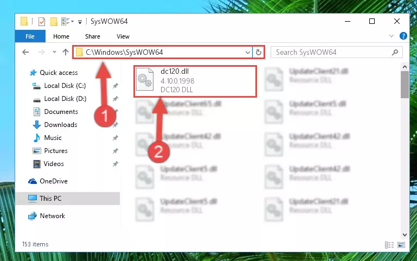417x261 pixels.
Task: Expand the address bar history dropdown
Action: pyautogui.click(x=248, y=53)
